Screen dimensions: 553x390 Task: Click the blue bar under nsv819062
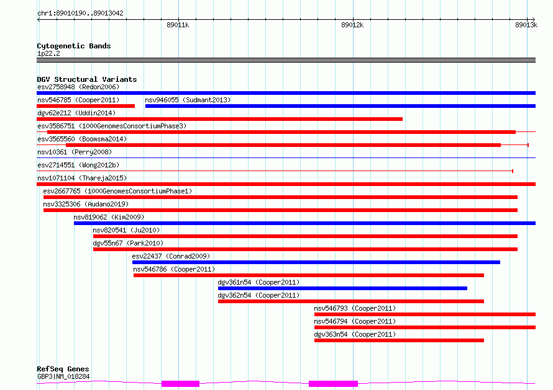coord(304,223)
